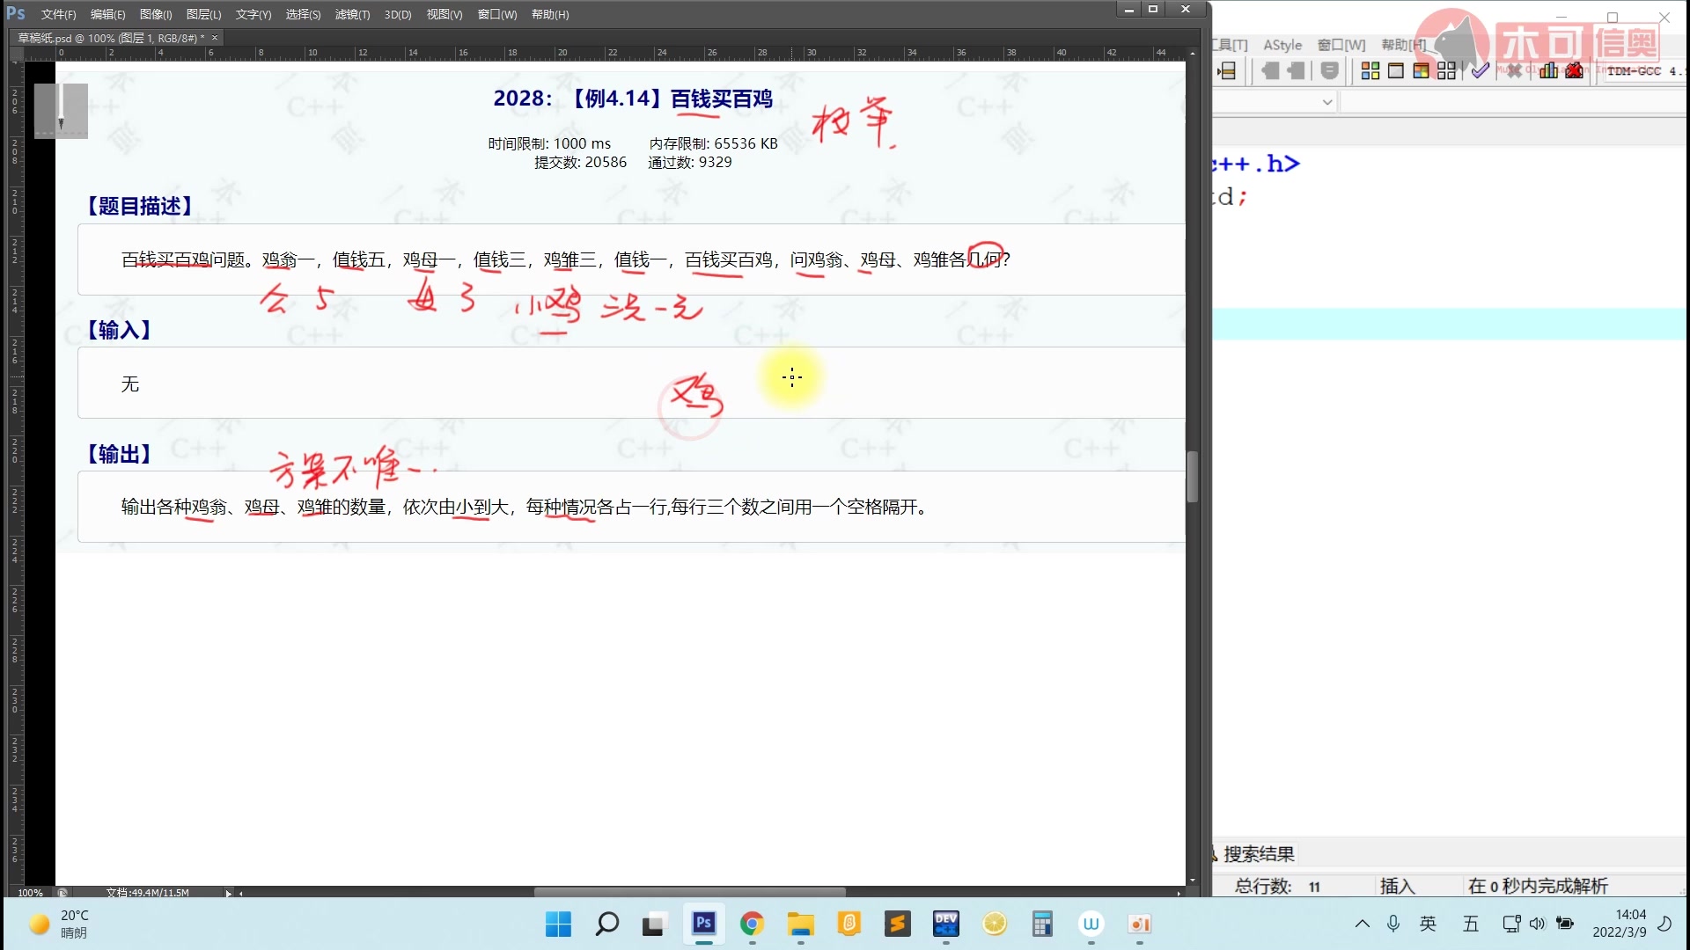
Task: Open Sublime Text from the taskbar
Action: tap(897, 924)
